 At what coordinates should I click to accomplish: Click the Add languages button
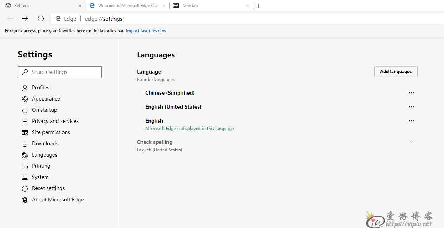click(x=396, y=72)
